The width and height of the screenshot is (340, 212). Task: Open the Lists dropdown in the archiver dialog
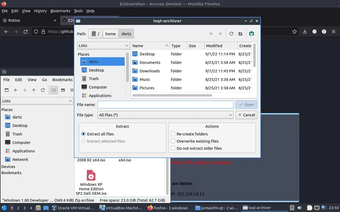103,46
